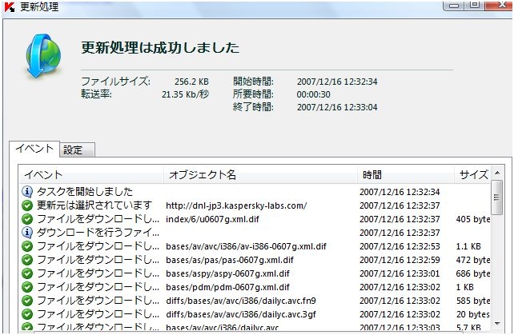Screen dimensions: 514x335
Task: Click the event list vertical scrollbar thumb
Action: 497,197
